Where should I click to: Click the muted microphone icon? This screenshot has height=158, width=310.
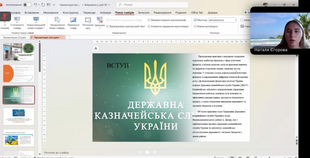click(5, 17)
